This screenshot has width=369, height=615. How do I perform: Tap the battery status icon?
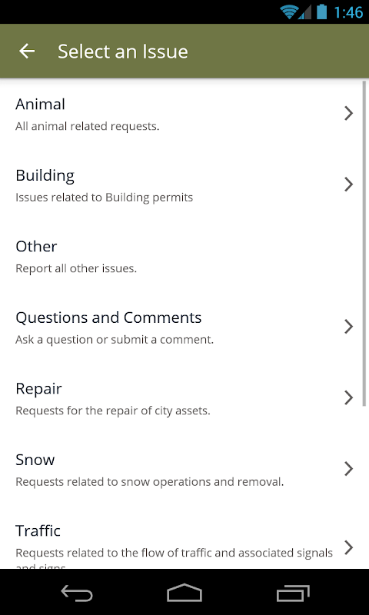(x=321, y=12)
